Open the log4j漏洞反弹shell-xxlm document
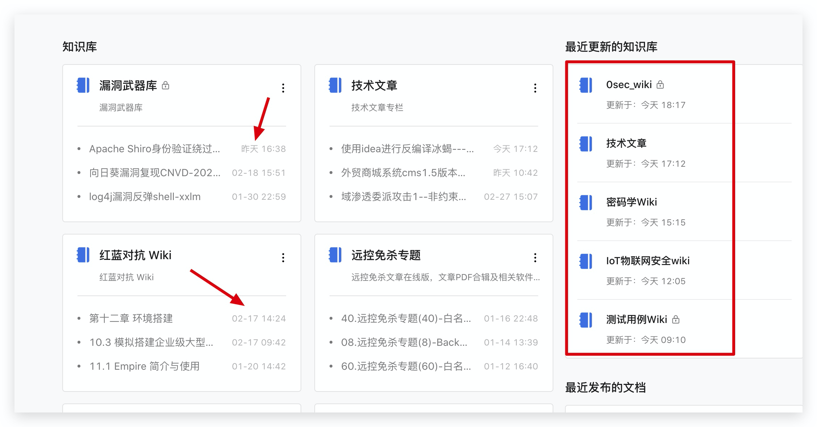Screen dimensions: 817x427 pyautogui.click(x=144, y=196)
